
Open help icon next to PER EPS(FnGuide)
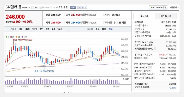click(x=154, y=64)
